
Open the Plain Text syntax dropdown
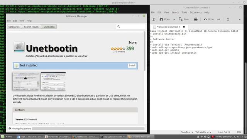[x=187, y=132]
